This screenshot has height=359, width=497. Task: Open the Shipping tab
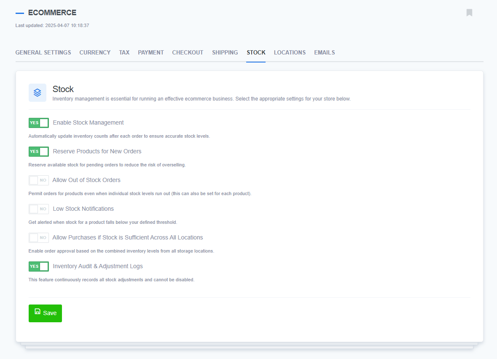pyautogui.click(x=225, y=53)
